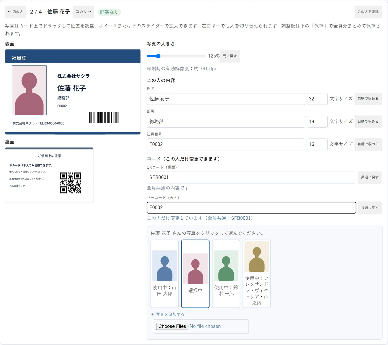
Task: Click the name font size field showing 32
Action: pyautogui.click(x=317, y=99)
